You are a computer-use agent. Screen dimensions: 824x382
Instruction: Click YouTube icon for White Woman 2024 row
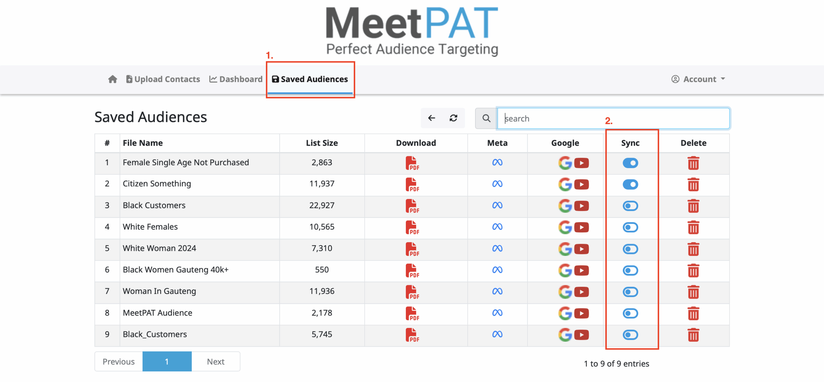581,249
